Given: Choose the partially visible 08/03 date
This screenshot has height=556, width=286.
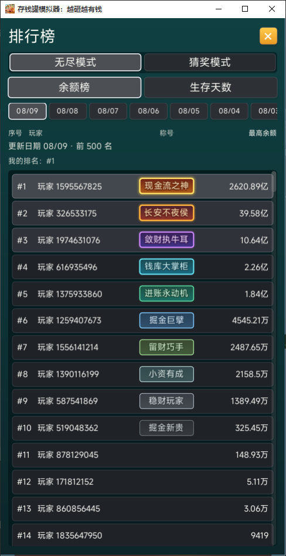Looking at the screenshot, I should coord(264,111).
